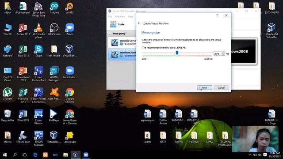The image size is (283, 159).
Task: Open VLC media player shortcut
Action: click(x=38, y=31)
